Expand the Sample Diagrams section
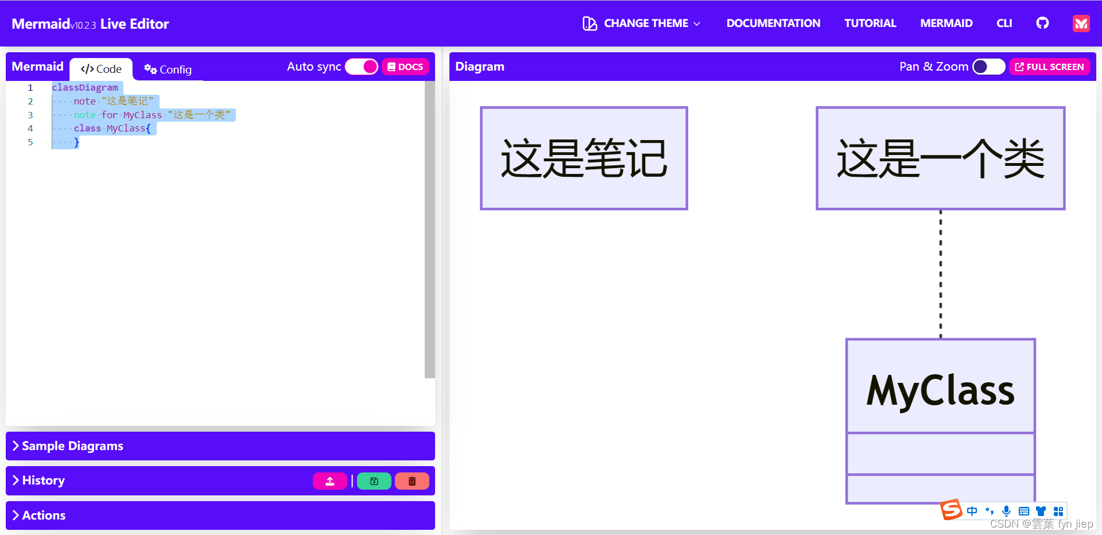Screen dimensions: 1102x535 click(220, 446)
